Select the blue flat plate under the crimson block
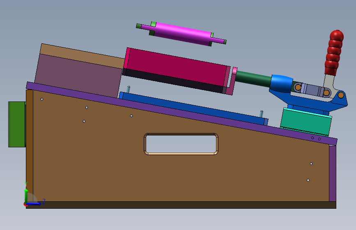Screen dimensions: 356x230 (x=193, y=108)
